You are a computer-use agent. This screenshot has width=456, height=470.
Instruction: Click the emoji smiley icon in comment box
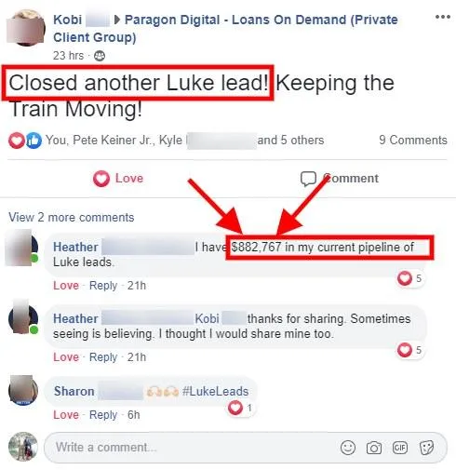348,448
